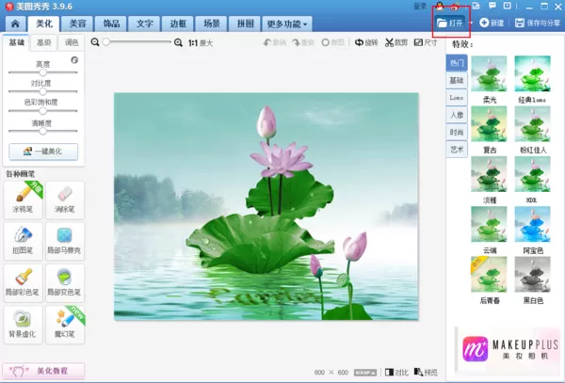Click reset icon beside 亮度 slider

pos(74,60)
